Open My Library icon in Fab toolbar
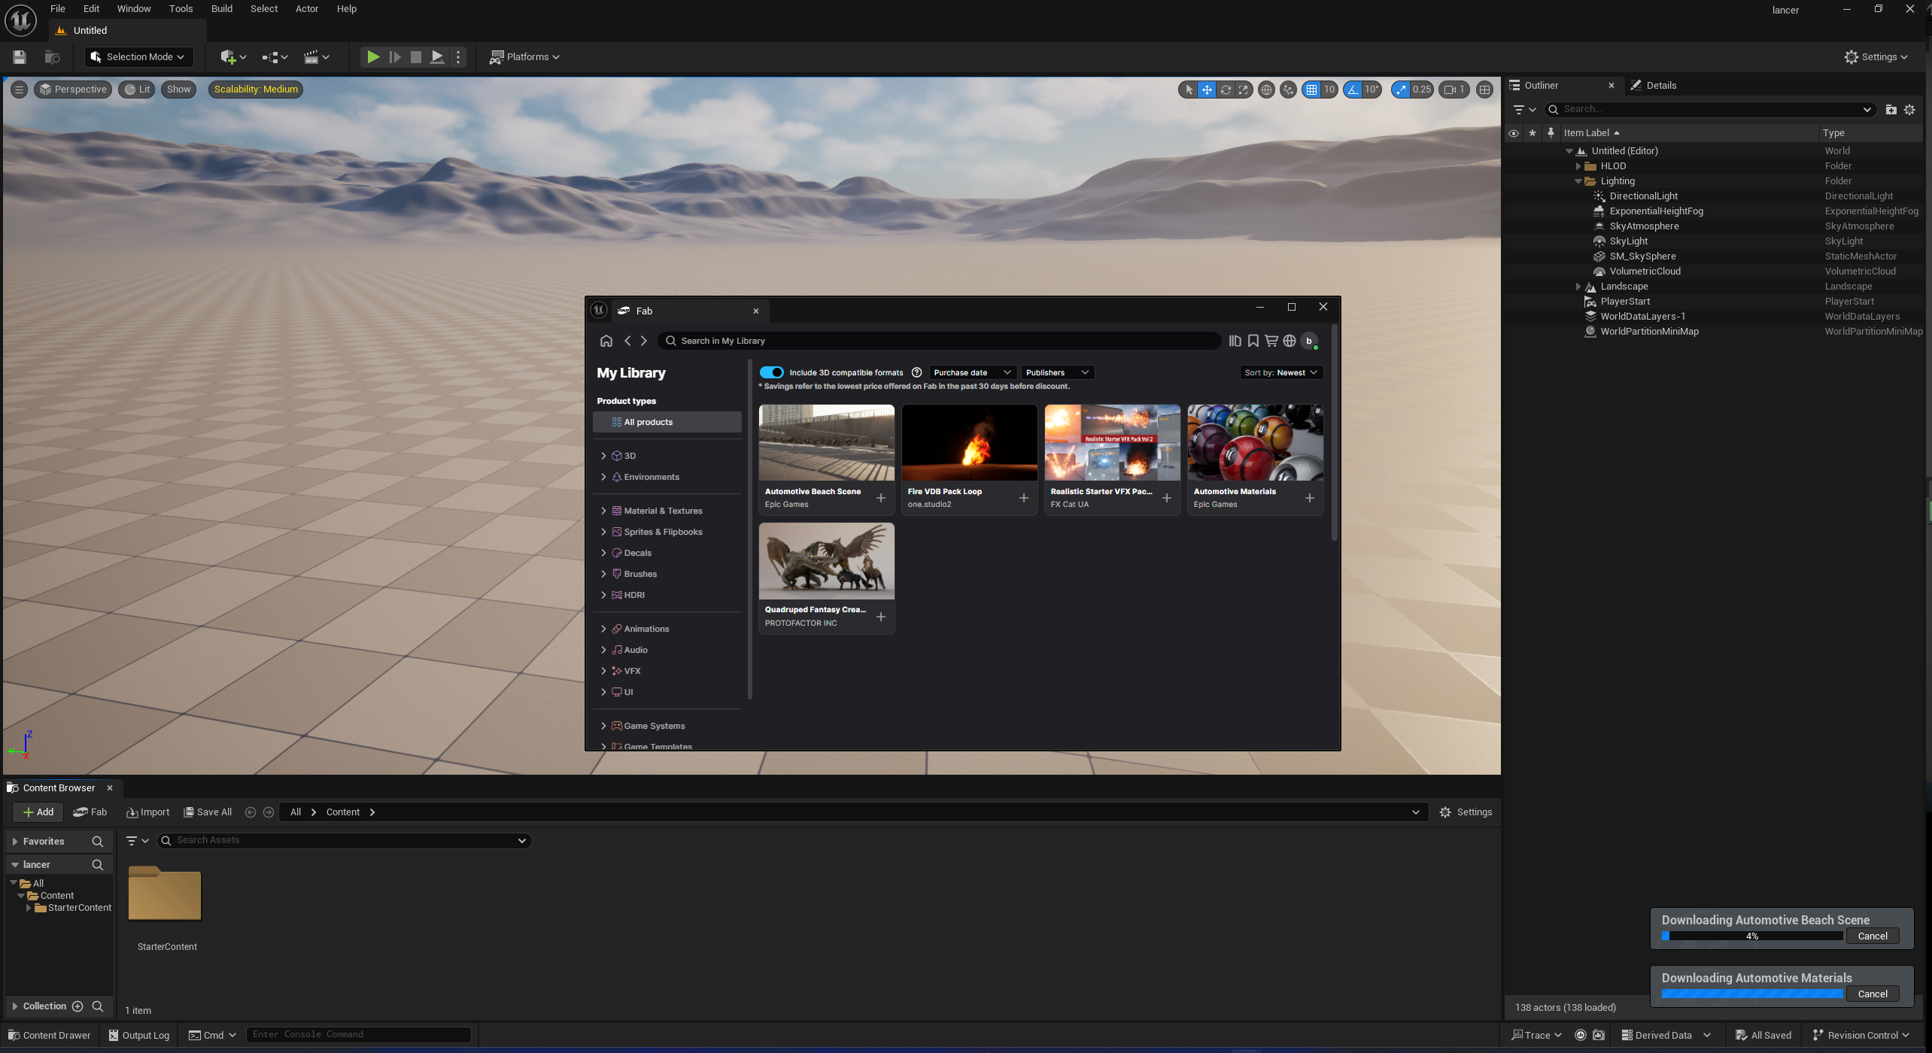This screenshot has width=1932, height=1053. click(x=1235, y=341)
